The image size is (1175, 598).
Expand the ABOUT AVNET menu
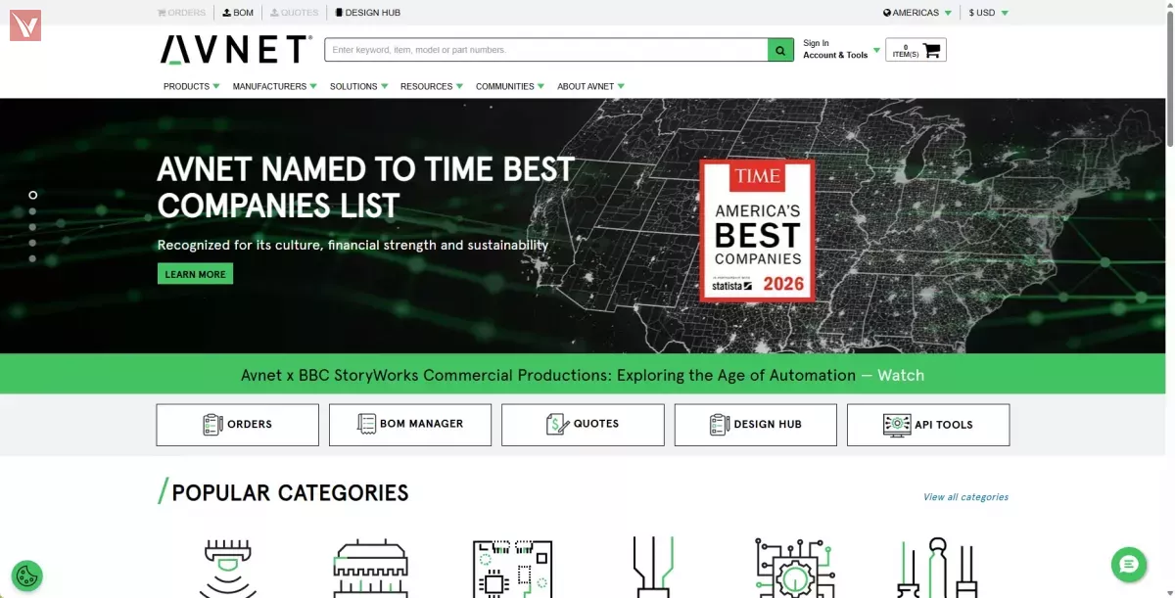click(x=590, y=86)
